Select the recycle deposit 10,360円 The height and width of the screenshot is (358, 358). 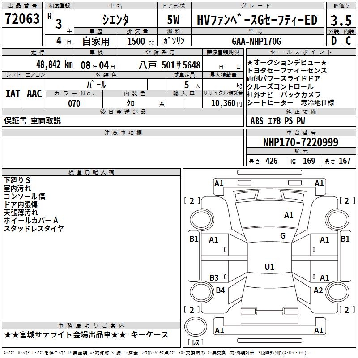tap(226, 103)
